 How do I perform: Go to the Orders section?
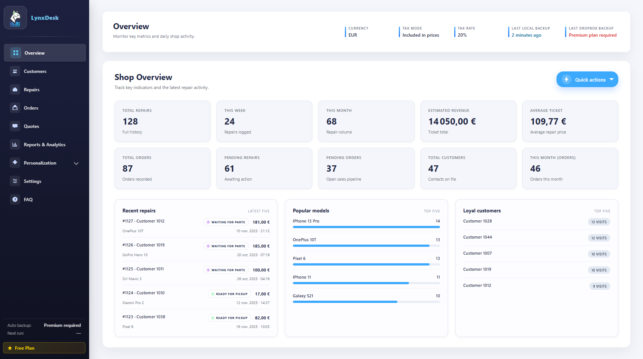31,108
